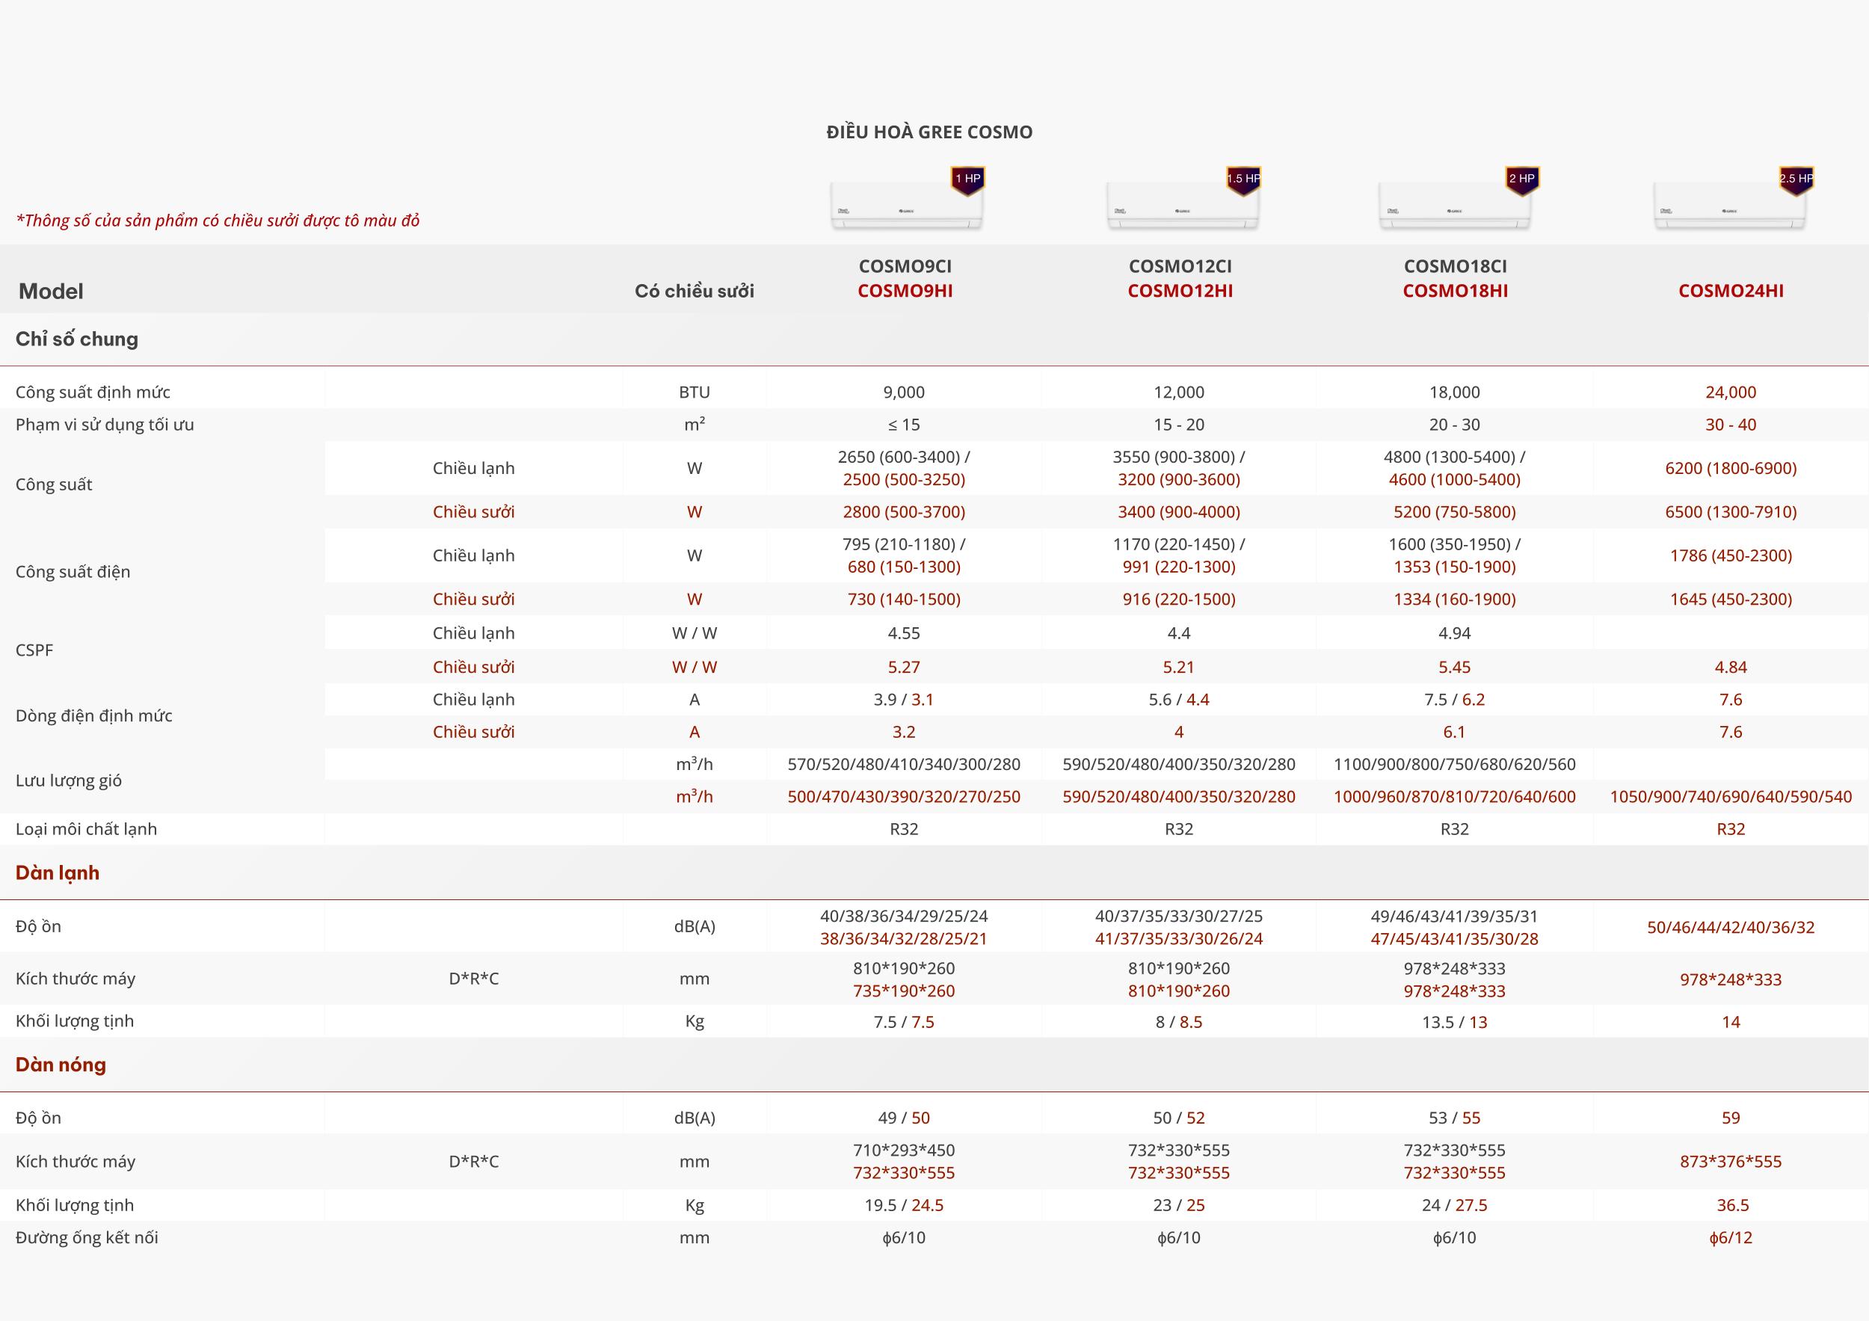Click the 1 HP badge icon
Screen dimensions: 1869x1321
[967, 180]
